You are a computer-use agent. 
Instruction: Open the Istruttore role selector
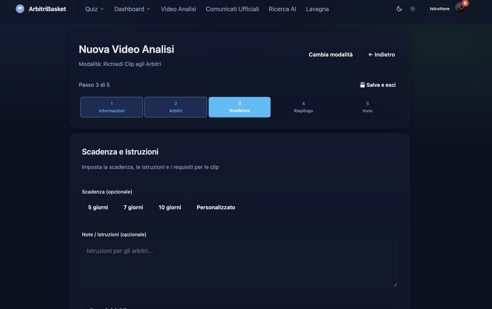coord(440,9)
